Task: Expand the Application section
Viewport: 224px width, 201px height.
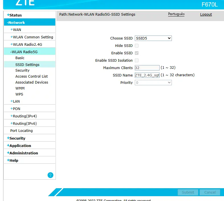Action: [19, 146]
